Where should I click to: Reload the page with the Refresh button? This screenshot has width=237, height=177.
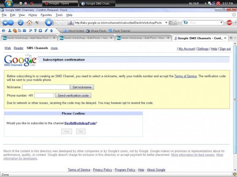point(21,23)
